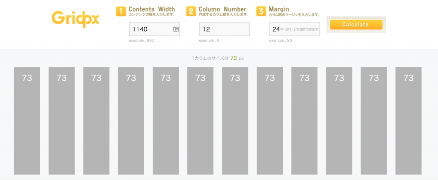The width and height of the screenshot is (438, 180).
Task: Select the first gray grid column
Action: (x=27, y=121)
